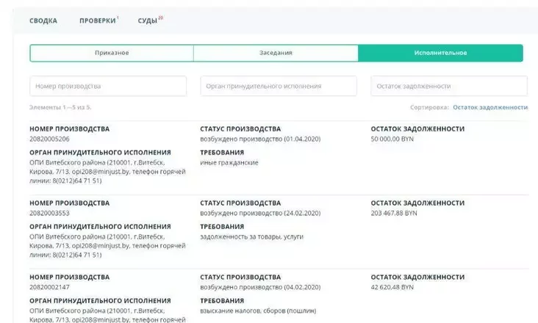Screen dimensions: 538x323
Task: Click production number 20820003553
Action: (50, 213)
